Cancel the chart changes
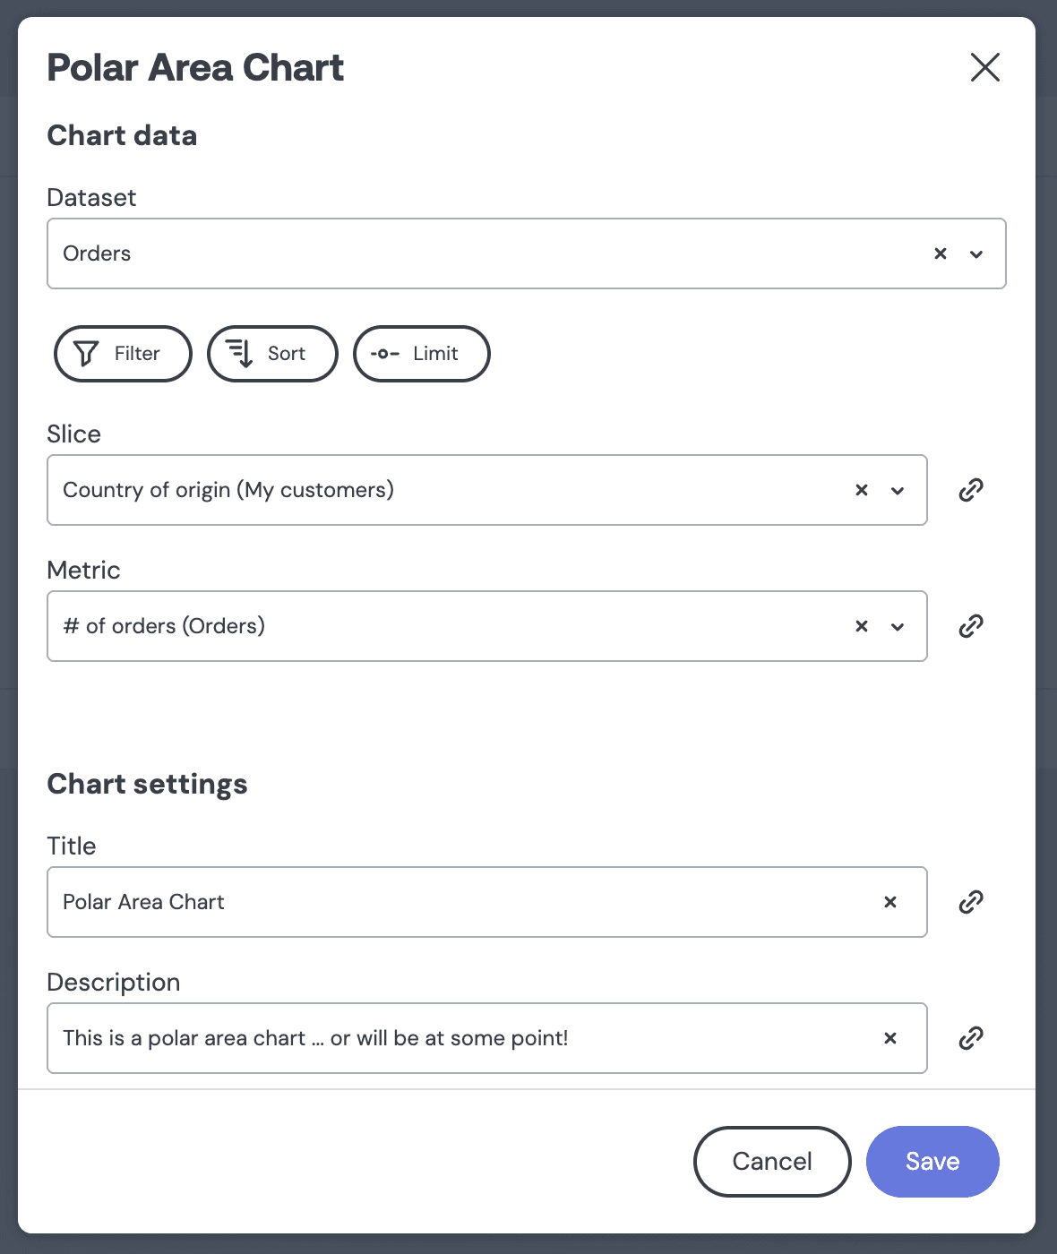This screenshot has width=1057, height=1254. [x=772, y=1162]
